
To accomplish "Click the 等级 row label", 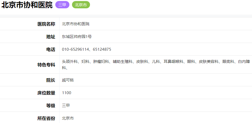I will [51, 106].
